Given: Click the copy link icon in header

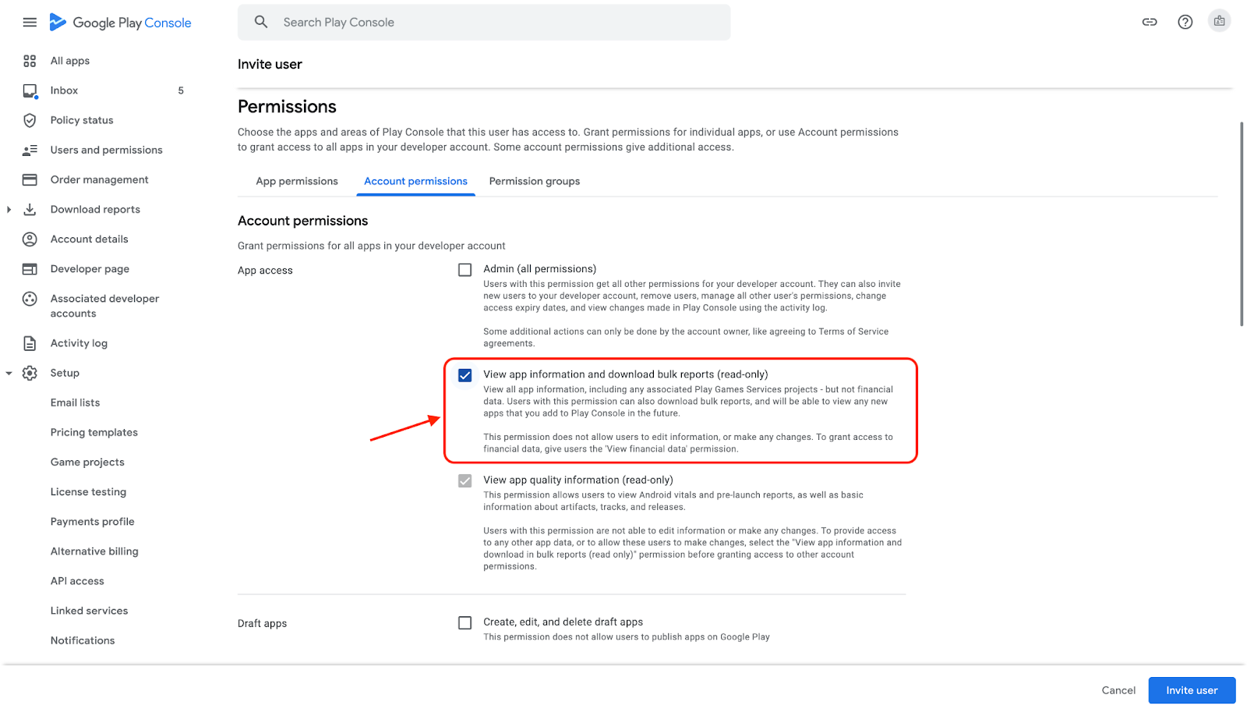Looking at the screenshot, I should click(x=1150, y=23).
